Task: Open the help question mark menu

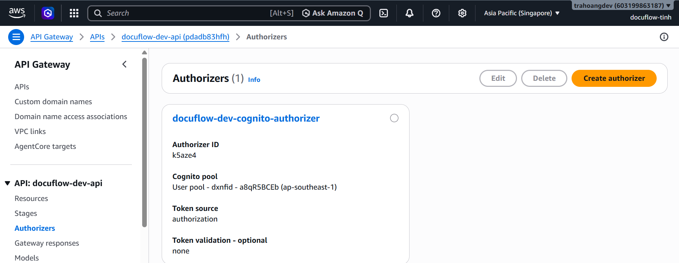Action: click(436, 13)
